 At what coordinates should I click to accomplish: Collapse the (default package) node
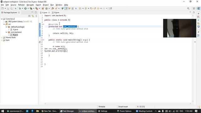click(x=6, y=27)
